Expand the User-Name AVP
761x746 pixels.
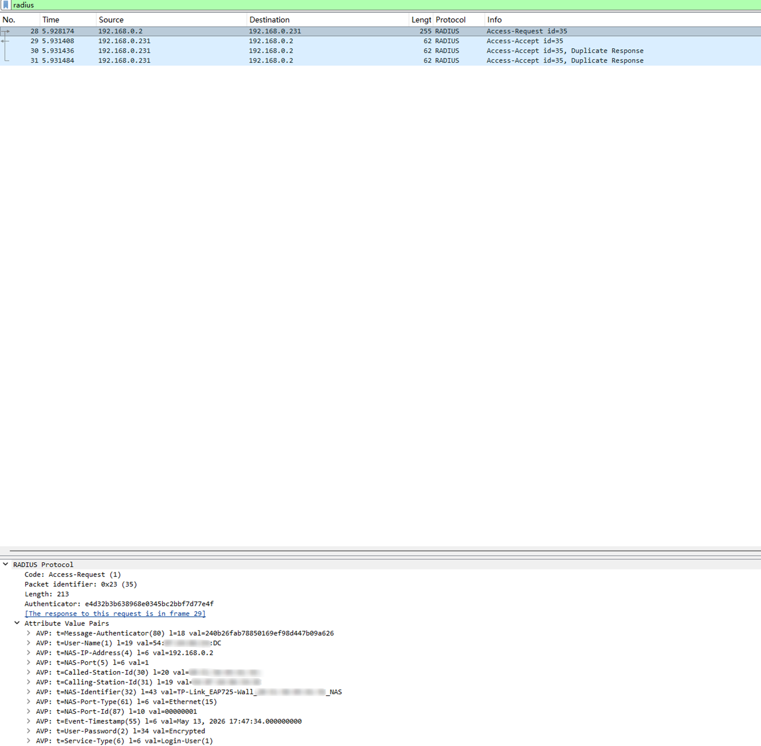(x=28, y=642)
